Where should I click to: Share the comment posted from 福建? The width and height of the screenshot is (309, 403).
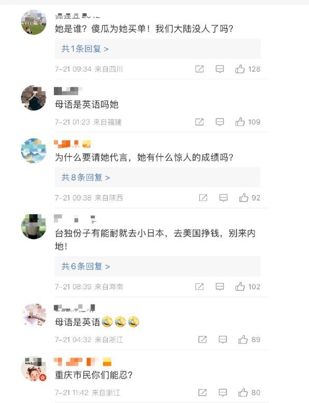pos(200,122)
